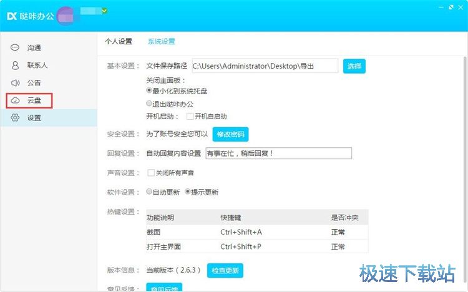The image size is (468, 292).
Task: Click the 快捷键 column header
Action: pyautogui.click(x=231, y=218)
